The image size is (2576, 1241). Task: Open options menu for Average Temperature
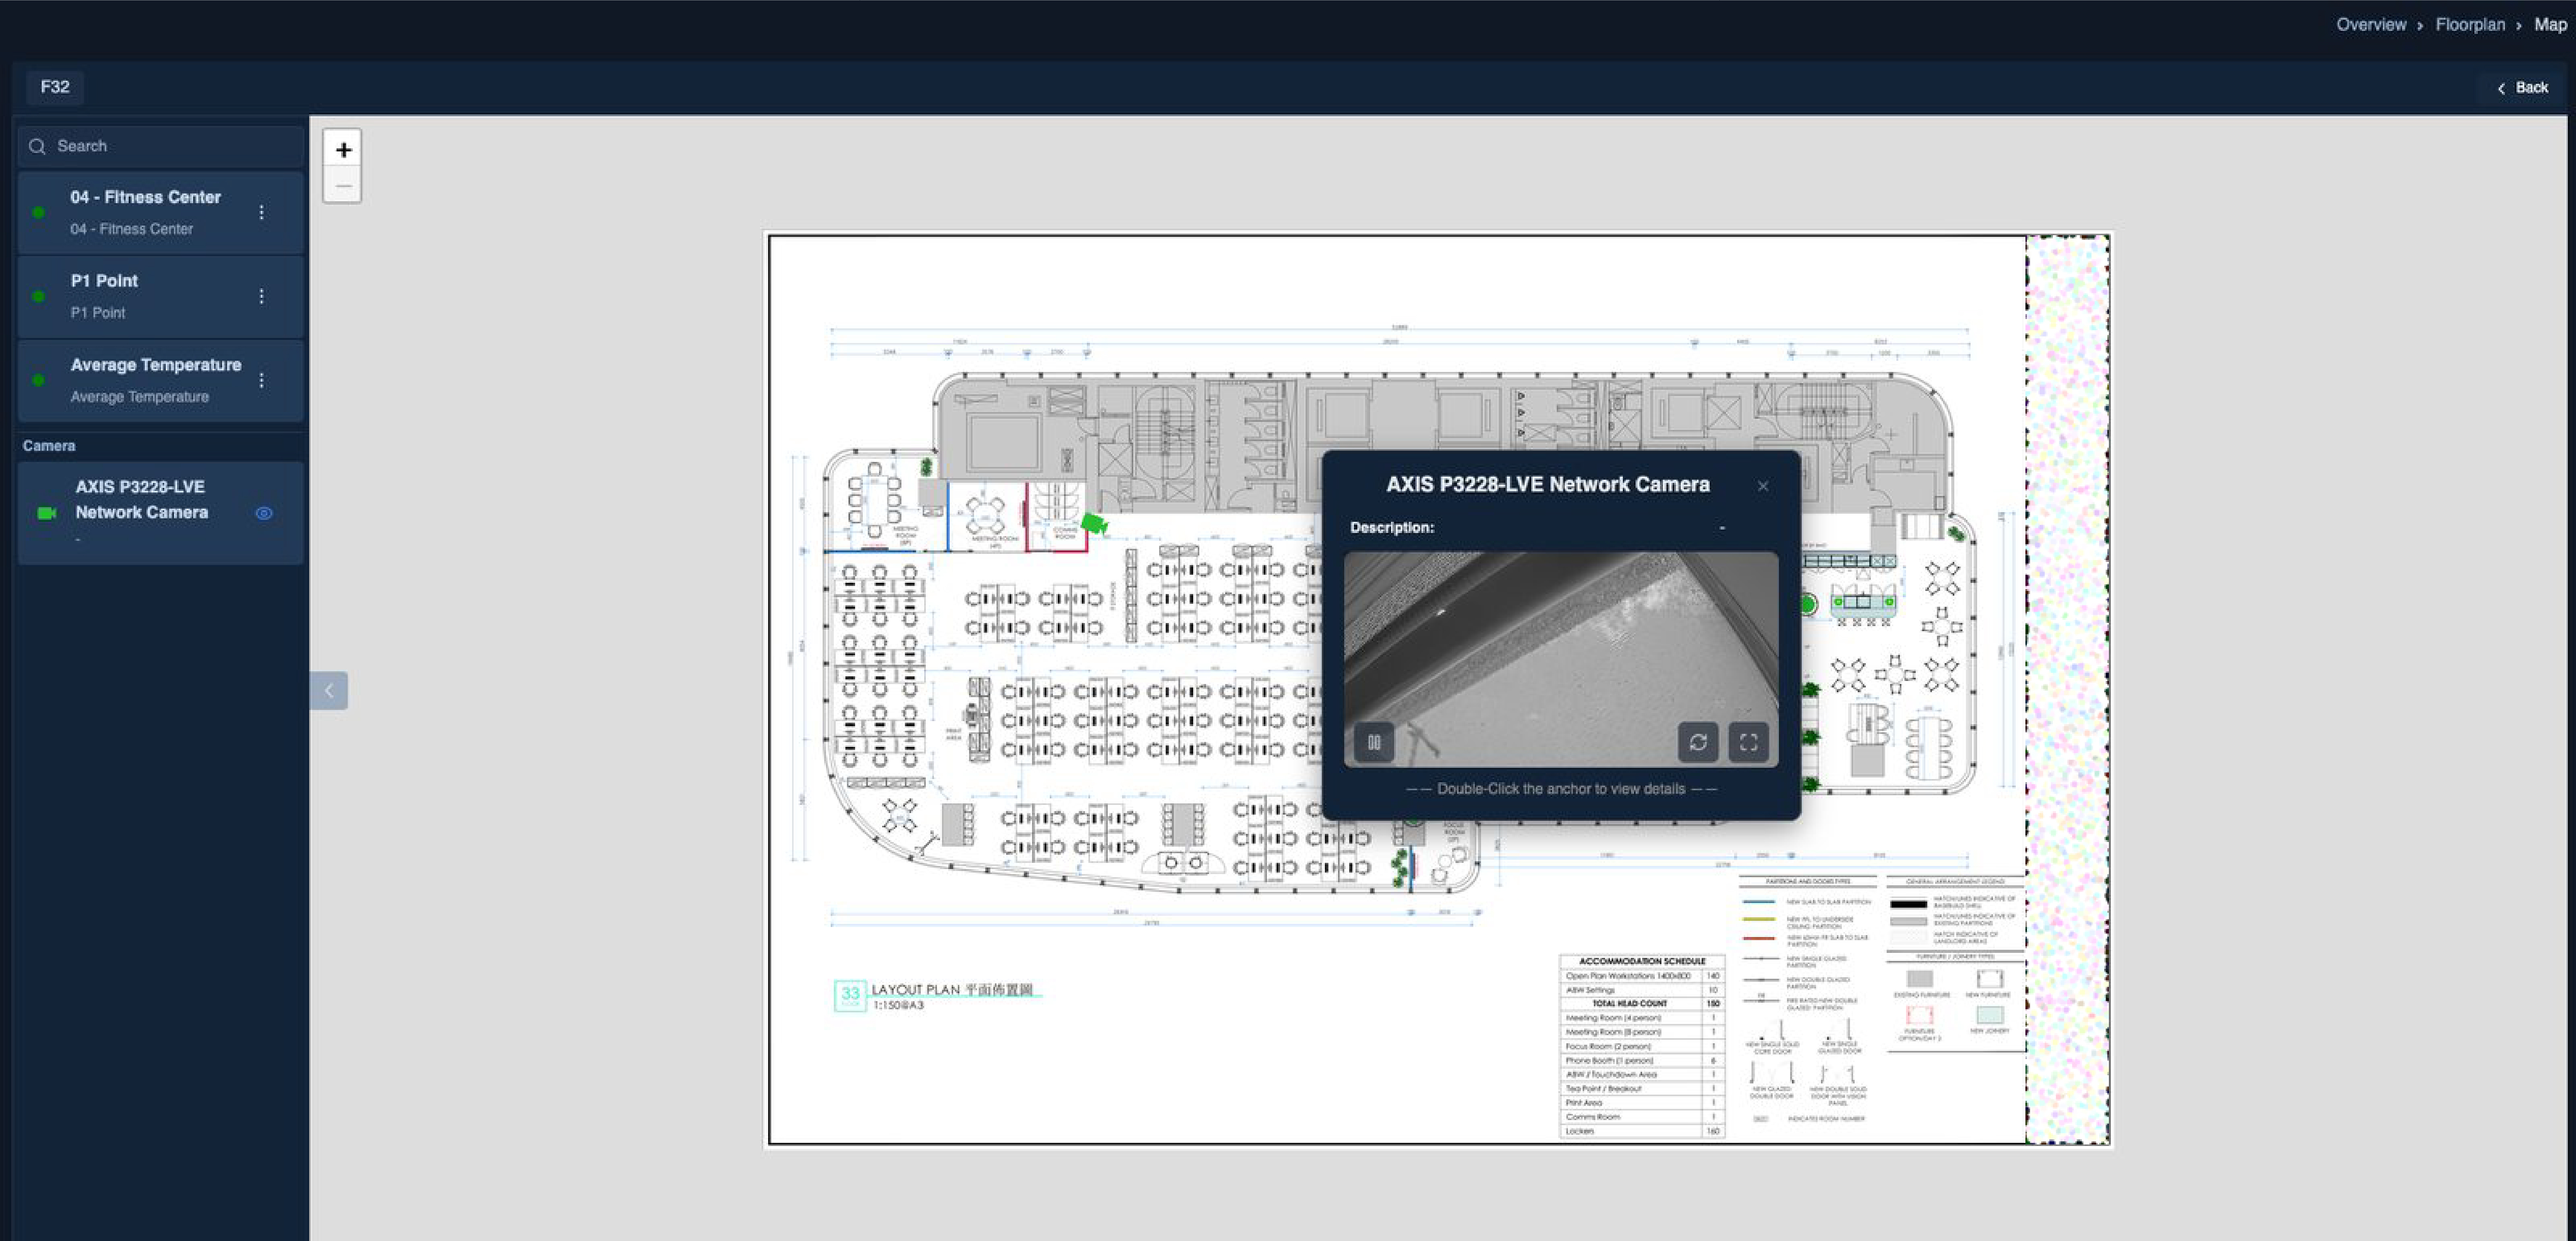[262, 380]
